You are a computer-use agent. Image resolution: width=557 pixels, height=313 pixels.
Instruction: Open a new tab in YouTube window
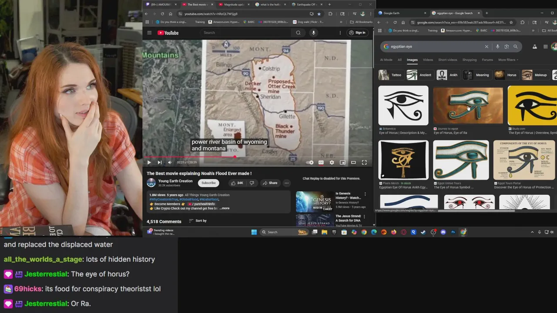click(x=330, y=4)
